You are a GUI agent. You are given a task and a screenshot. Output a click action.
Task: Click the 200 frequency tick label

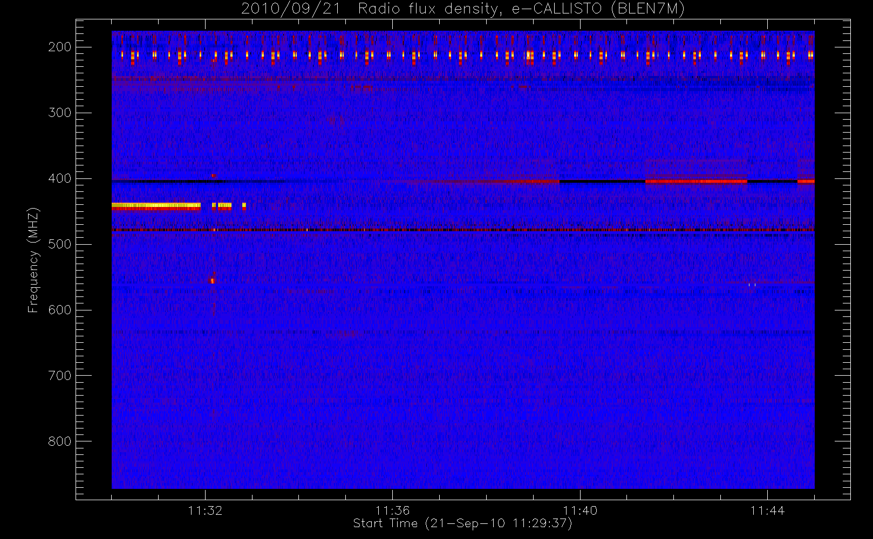point(59,47)
